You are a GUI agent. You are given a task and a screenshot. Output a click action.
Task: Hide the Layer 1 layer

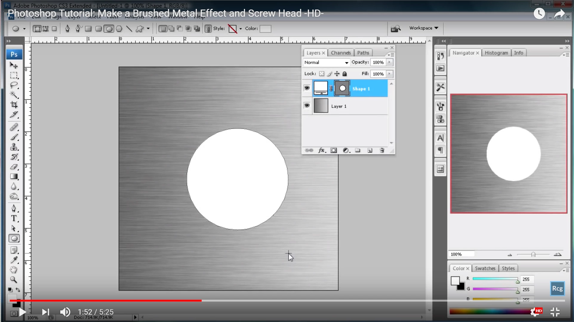coord(307,106)
